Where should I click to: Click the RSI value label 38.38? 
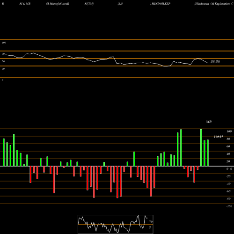pyautogui.click(x=215, y=62)
